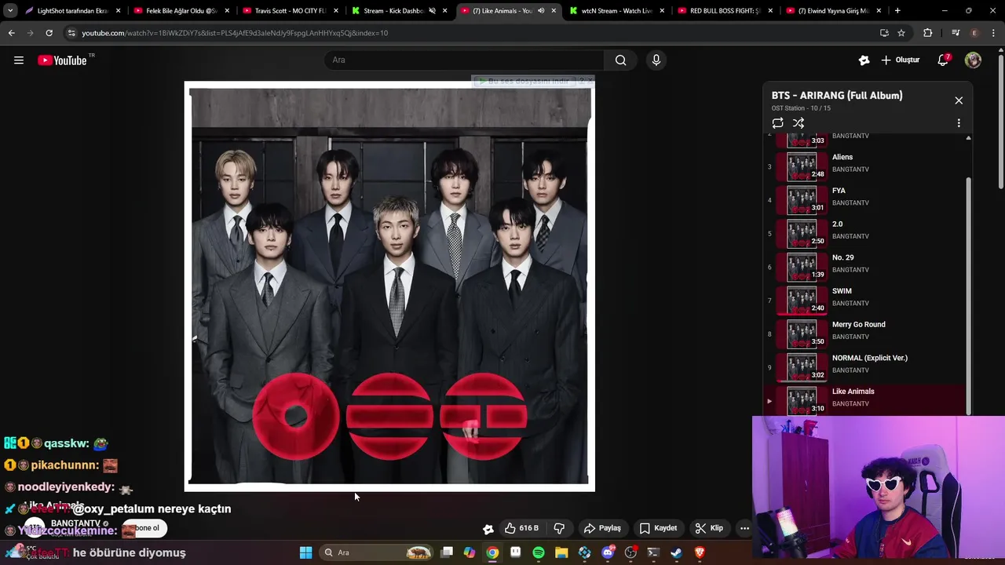The width and height of the screenshot is (1005, 565).
Task: Go back in browser history
Action: click(11, 33)
